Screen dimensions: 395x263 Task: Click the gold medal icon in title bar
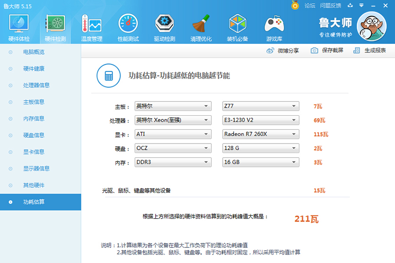(x=295, y=5)
